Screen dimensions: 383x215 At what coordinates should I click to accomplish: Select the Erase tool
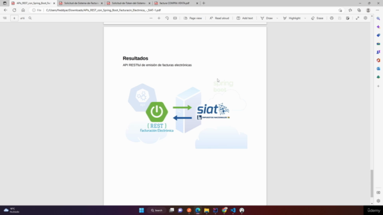(317, 18)
